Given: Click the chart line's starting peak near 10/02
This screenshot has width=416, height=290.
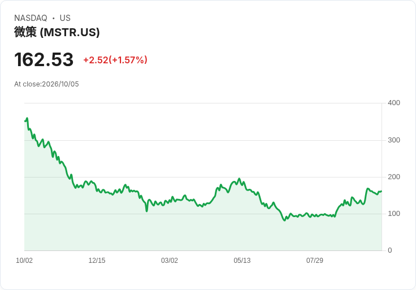Looking at the screenshot, I should 27,118.
